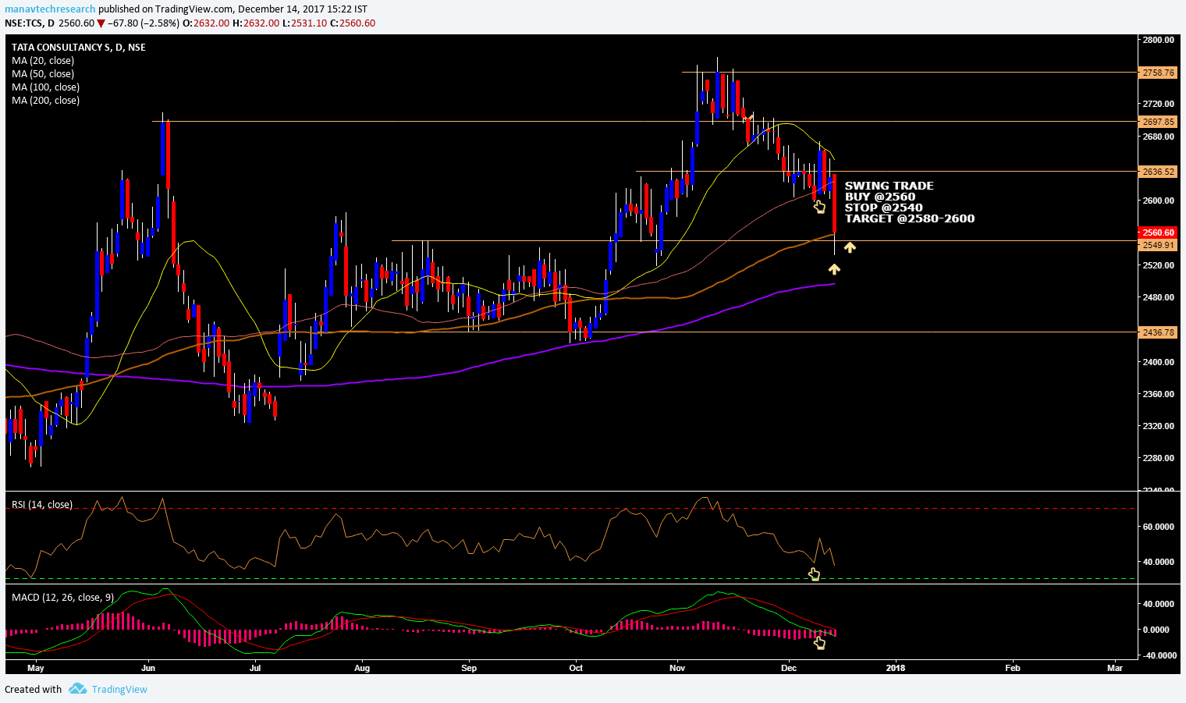1186x703 pixels.
Task: Click the 2600.00 price axis label
Action: pyautogui.click(x=1159, y=201)
